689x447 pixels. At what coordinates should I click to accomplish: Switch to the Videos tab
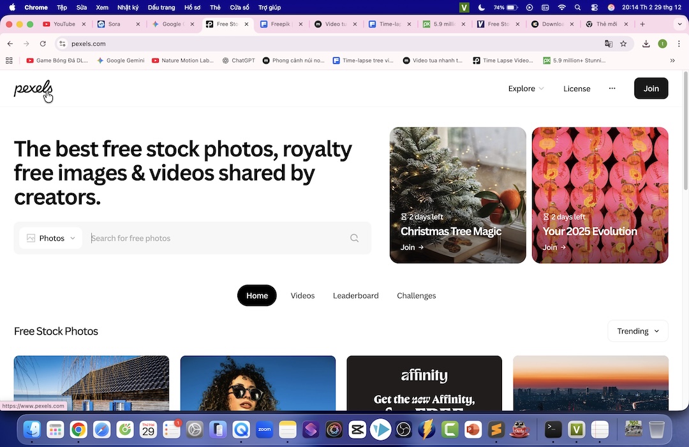[302, 296]
